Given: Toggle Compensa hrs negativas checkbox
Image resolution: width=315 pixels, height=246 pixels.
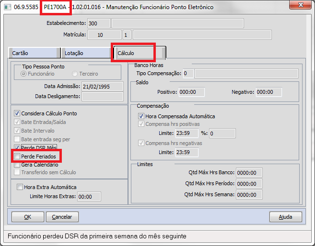Looking at the screenshot, I should [x=141, y=143].
